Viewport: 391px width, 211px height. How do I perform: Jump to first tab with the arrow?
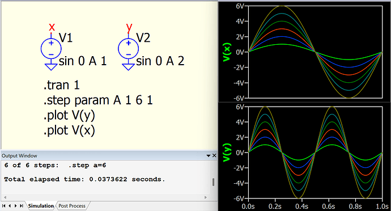point(4,206)
